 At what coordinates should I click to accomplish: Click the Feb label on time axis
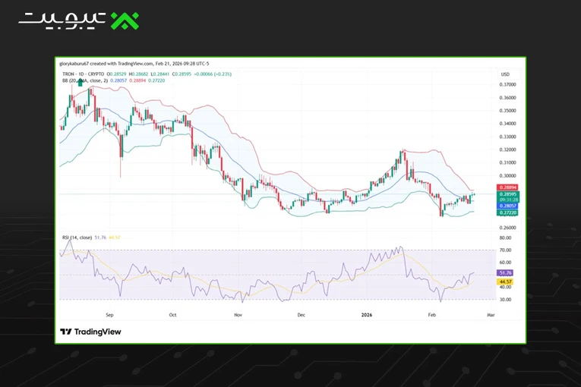point(432,315)
